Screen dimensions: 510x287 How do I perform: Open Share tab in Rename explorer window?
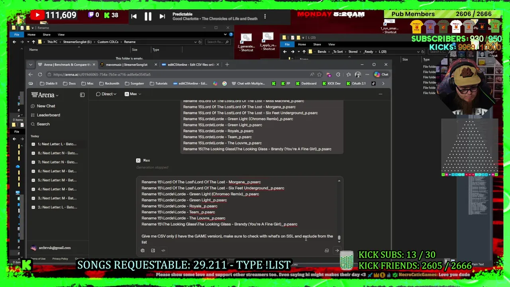pos(47,35)
